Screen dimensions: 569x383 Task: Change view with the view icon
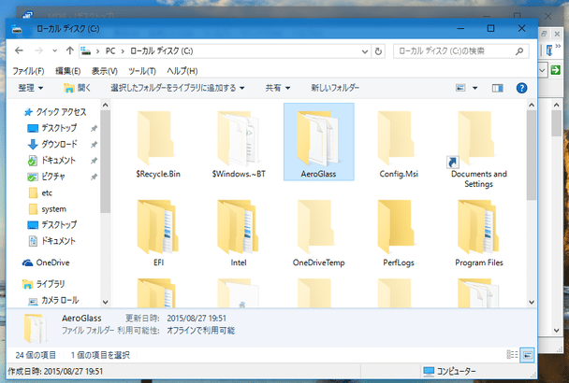tap(460, 88)
